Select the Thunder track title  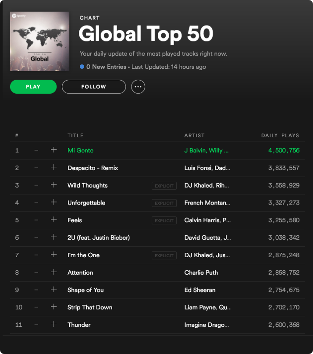click(79, 325)
